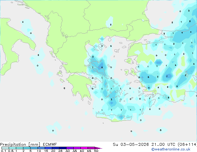
Task: Click the legend label '45'
Action: pyautogui.click(x=89, y=151)
